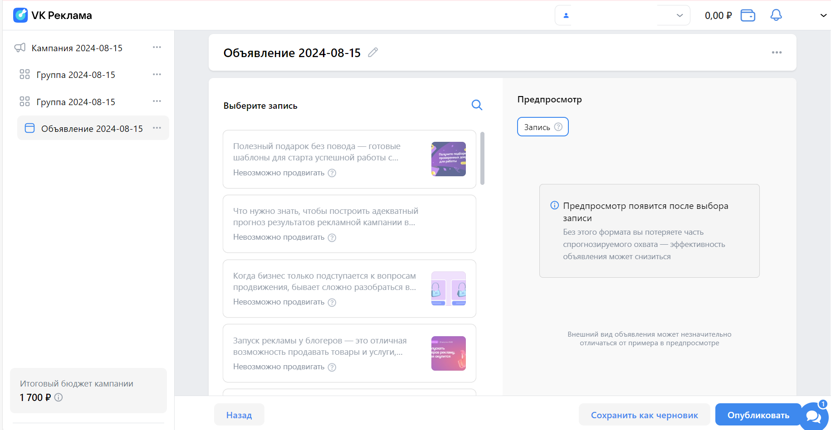Select post 'Что нужно знать, чтобы построить'
Image resolution: width=831 pixels, height=430 pixels.
click(x=349, y=224)
